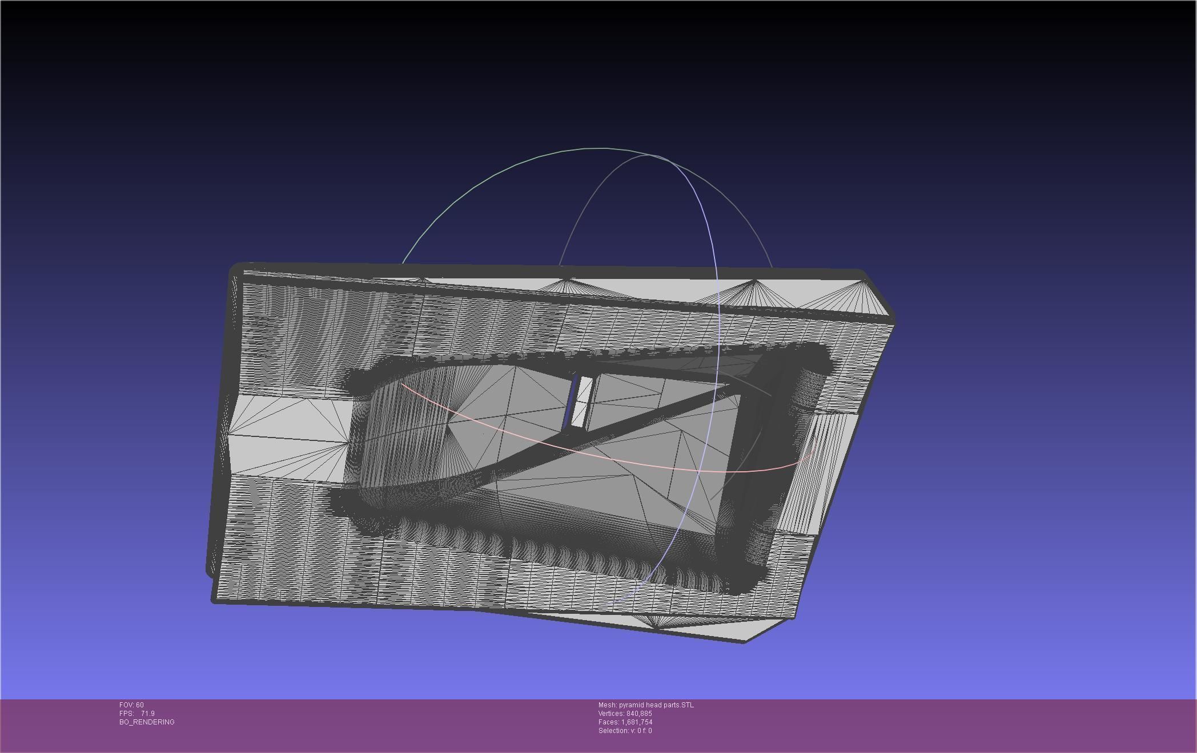Click the Mesh: pyramid head parts.STL label
Screen dimensions: 1197x753
click(x=646, y=705)
